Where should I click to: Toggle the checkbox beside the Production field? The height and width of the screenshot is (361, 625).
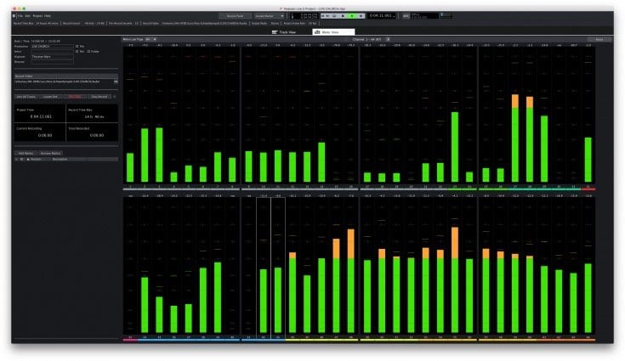77,46
